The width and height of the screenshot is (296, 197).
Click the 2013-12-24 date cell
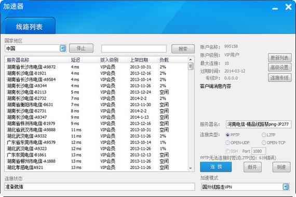pos(140,92)
